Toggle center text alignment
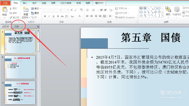Screen dimensions: 189x106 click(x=92, y=16)
